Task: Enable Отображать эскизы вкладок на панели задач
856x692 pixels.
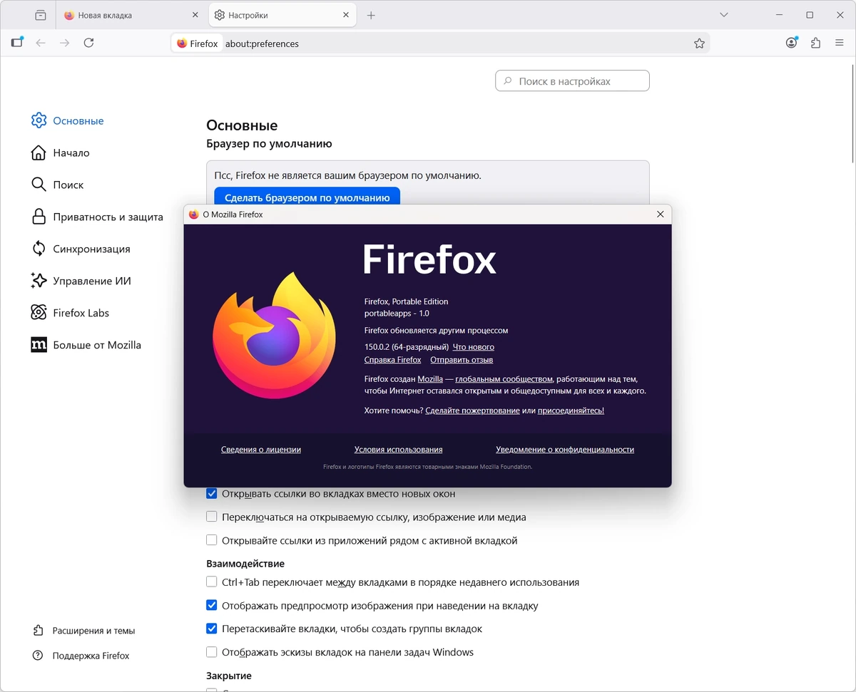Action: [212, 652]
